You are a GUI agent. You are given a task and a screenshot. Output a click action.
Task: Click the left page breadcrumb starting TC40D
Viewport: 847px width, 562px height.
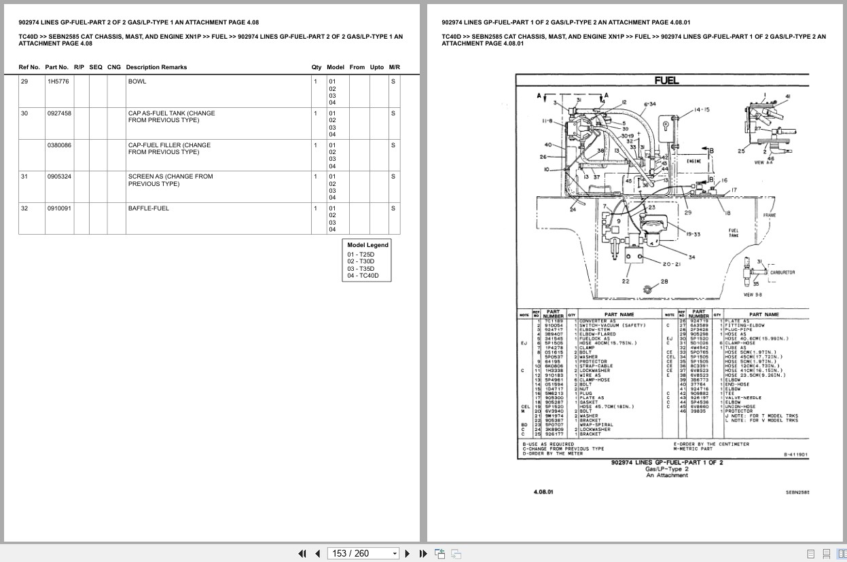pos(211,40)
